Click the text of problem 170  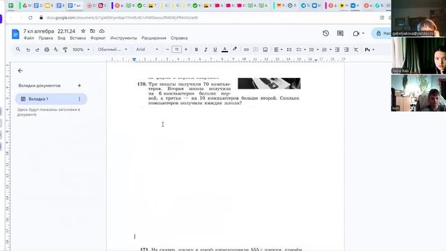(218, 93)
